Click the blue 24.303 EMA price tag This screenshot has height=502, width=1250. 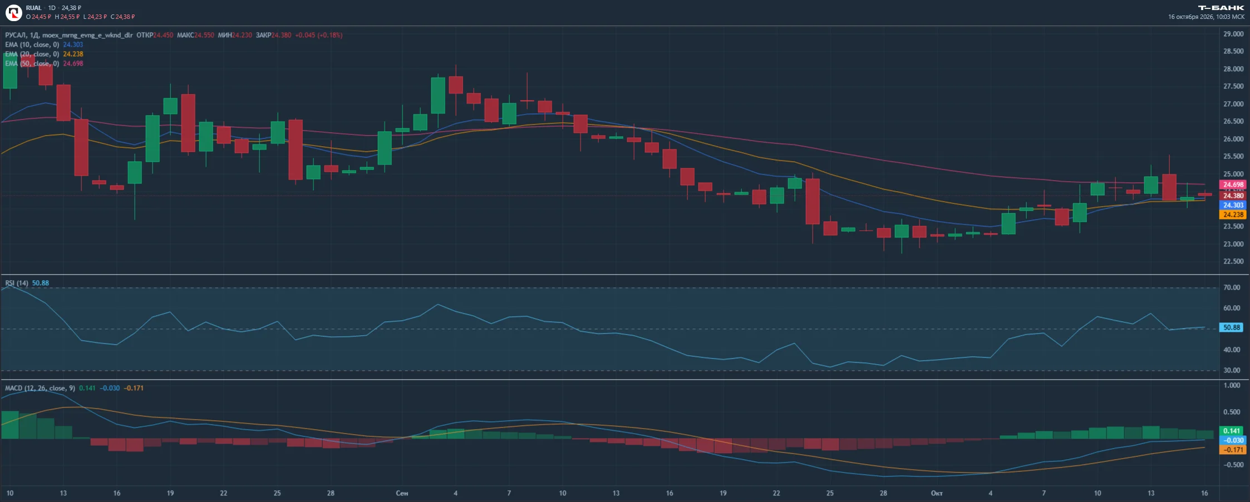1233,205
